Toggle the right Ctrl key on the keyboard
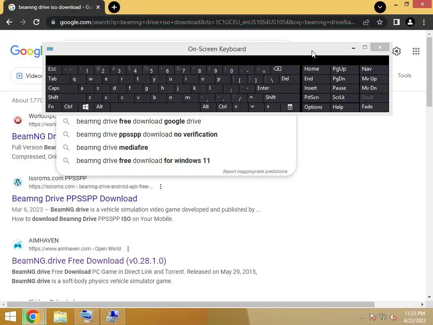The width and height of the screenshot is (433, 325). click(x=224, y=107)
